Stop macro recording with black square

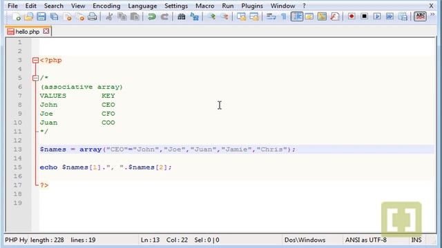point(364,17)
